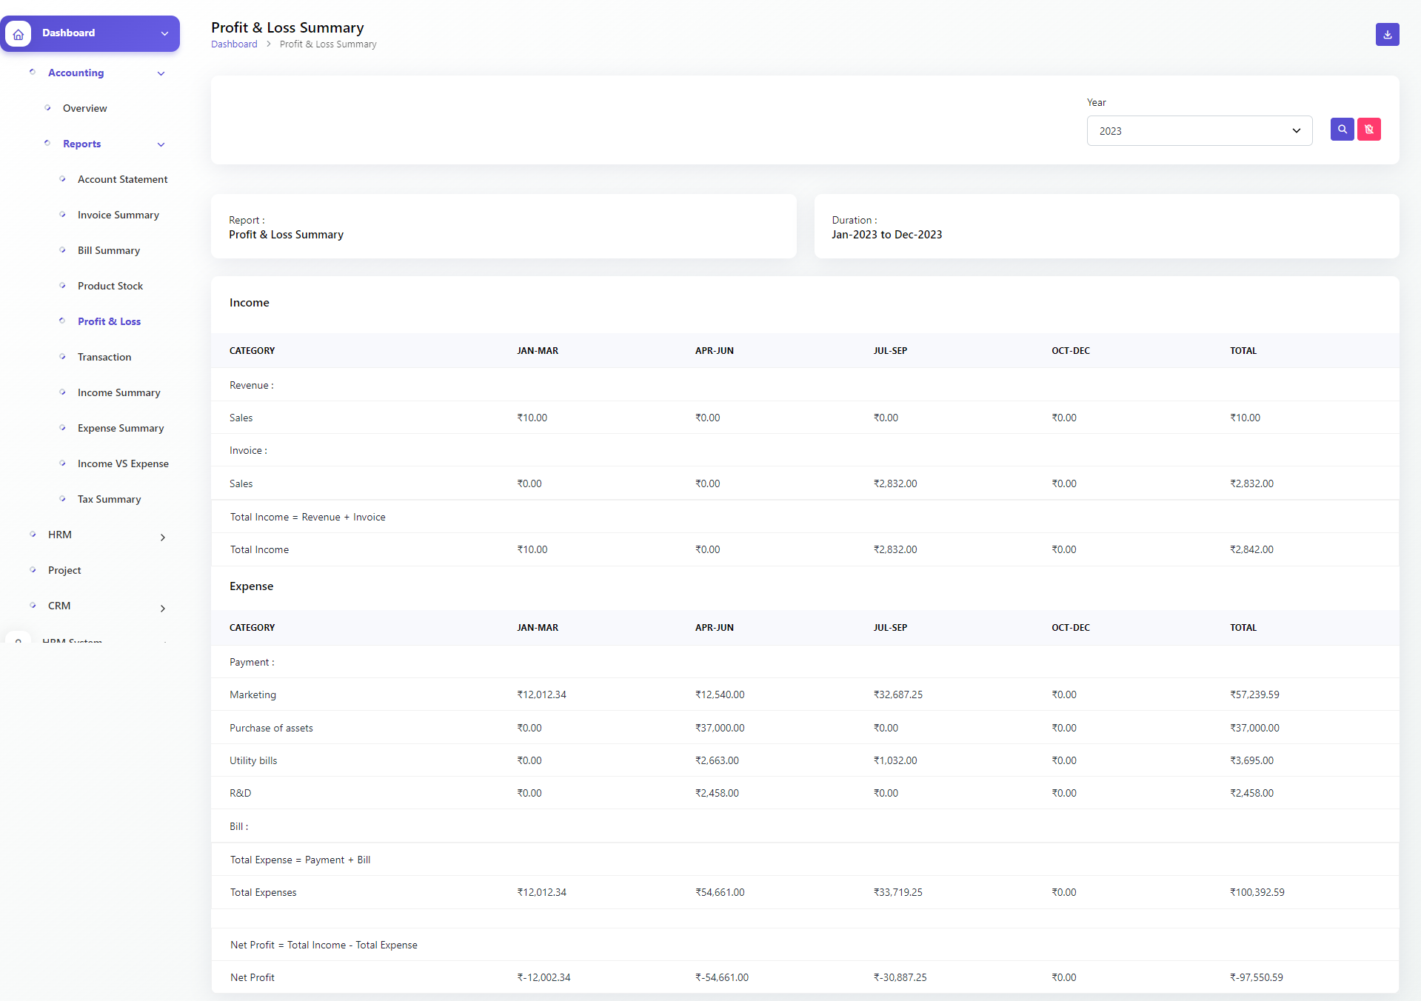Click the CRM section icon
Image resolution: width=1421 pixels, height=1001 pixels.
click(33, 605)
